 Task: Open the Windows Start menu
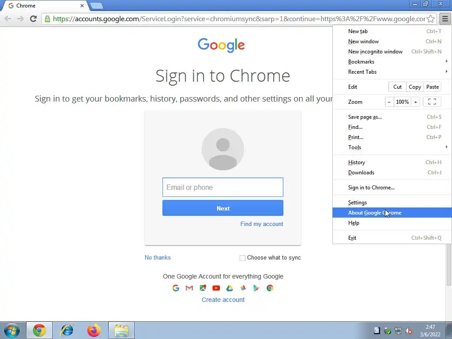click(x=12, y=330)
